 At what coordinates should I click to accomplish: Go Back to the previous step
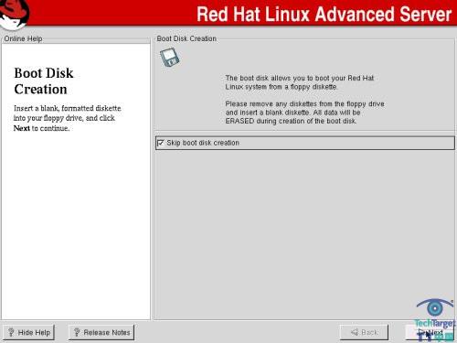pyautogui.click(x=364, y=332)
